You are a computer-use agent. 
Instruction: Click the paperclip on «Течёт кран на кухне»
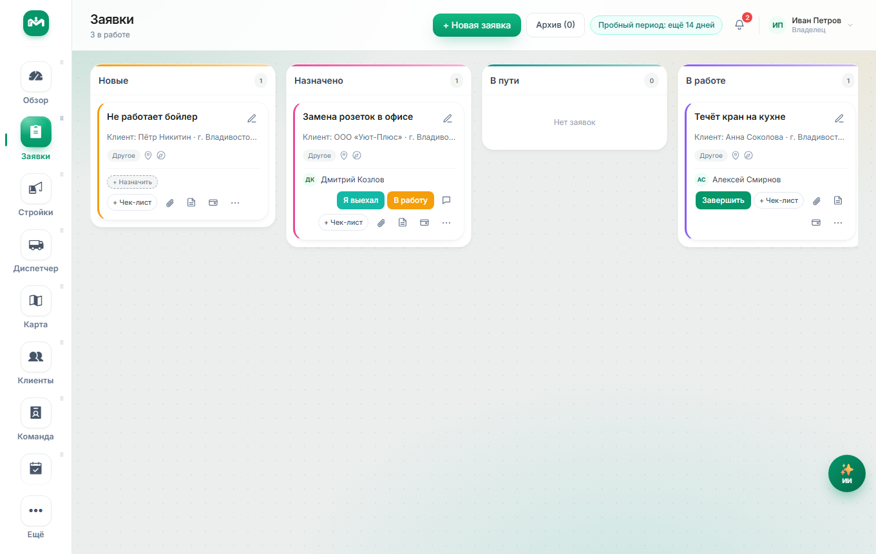point(817,200)
